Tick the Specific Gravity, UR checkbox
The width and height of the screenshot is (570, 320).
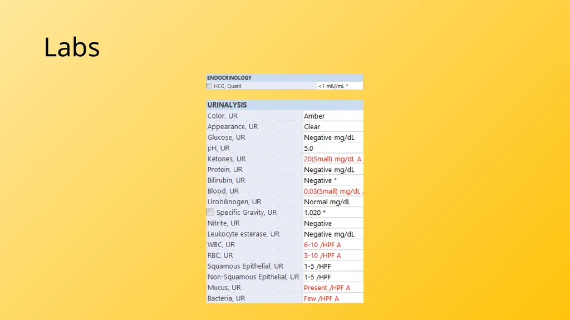pyautogui.click(x=210, y=212)
